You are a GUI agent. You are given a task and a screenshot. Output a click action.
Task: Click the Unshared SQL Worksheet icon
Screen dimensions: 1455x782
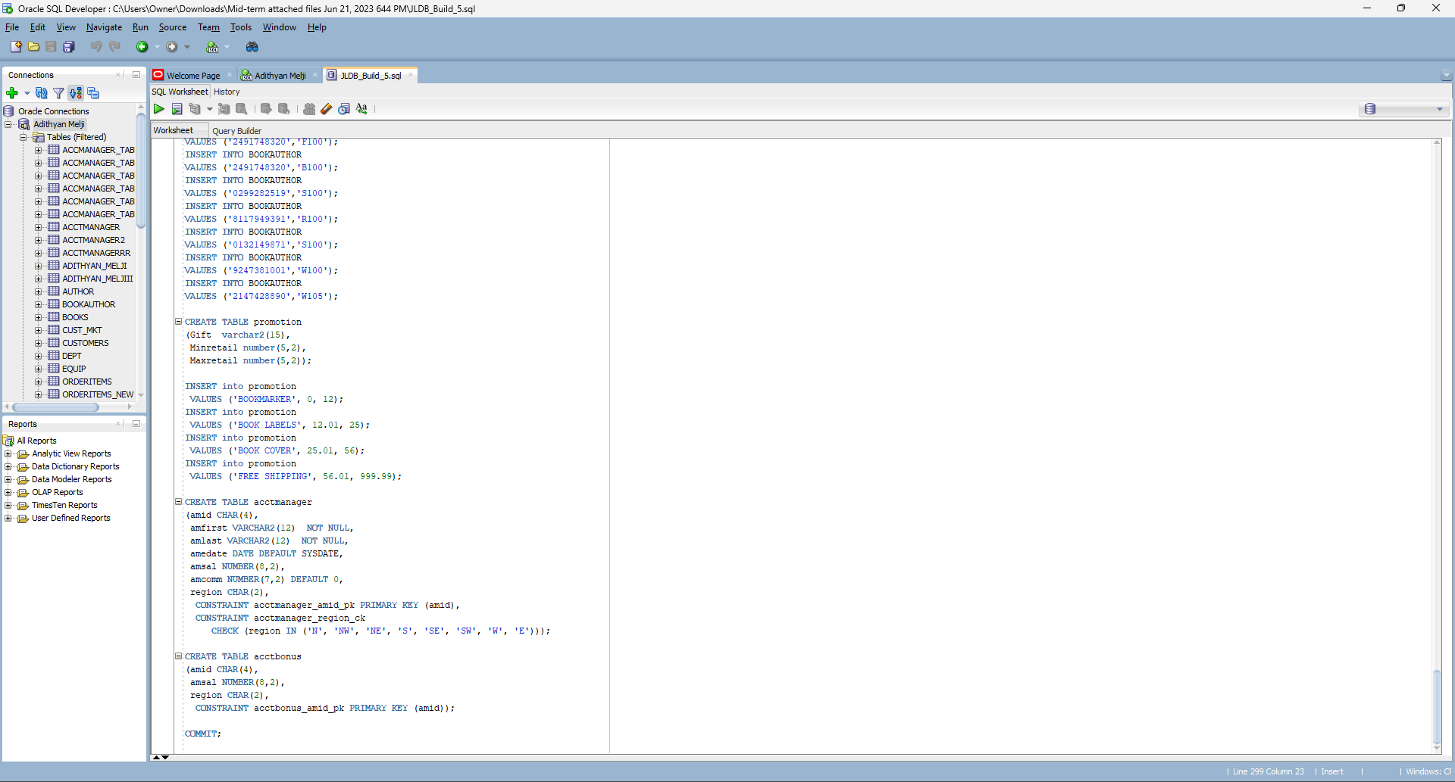[309, 109]
